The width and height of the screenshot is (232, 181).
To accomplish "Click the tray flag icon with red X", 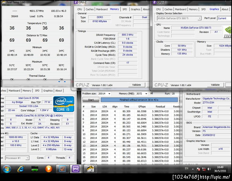I will tap(198, 169).
